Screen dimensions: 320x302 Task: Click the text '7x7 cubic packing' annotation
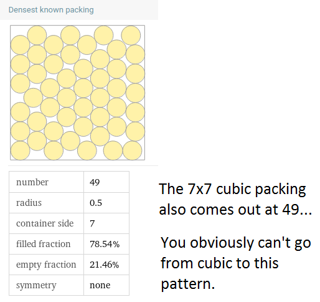point(247,189)
